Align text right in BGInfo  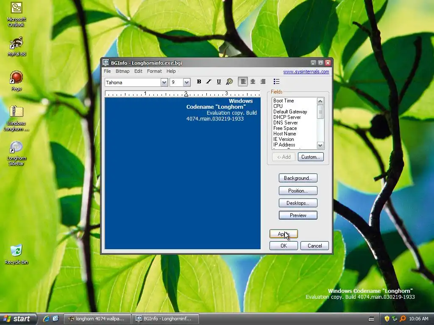pos(263,82)
